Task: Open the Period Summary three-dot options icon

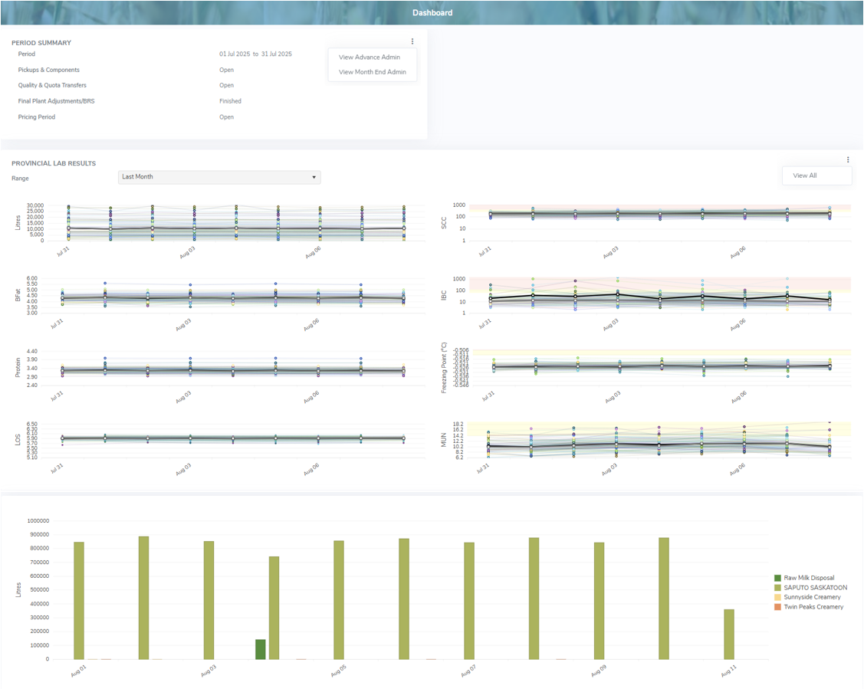Action: pos(412,43)
